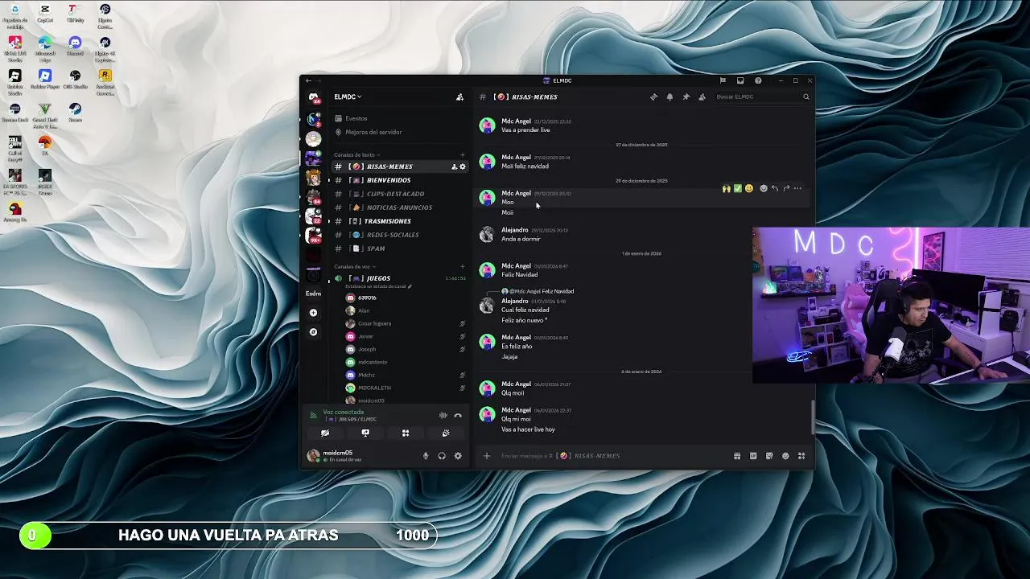The height and width of the screenshot is (579, 1030).
Task: Toggle microphone mute in user panel
Action: tap(426, 456)
